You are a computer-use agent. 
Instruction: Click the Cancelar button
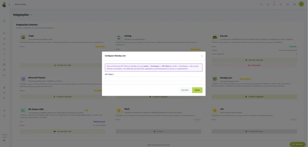(x=185, y=90)
